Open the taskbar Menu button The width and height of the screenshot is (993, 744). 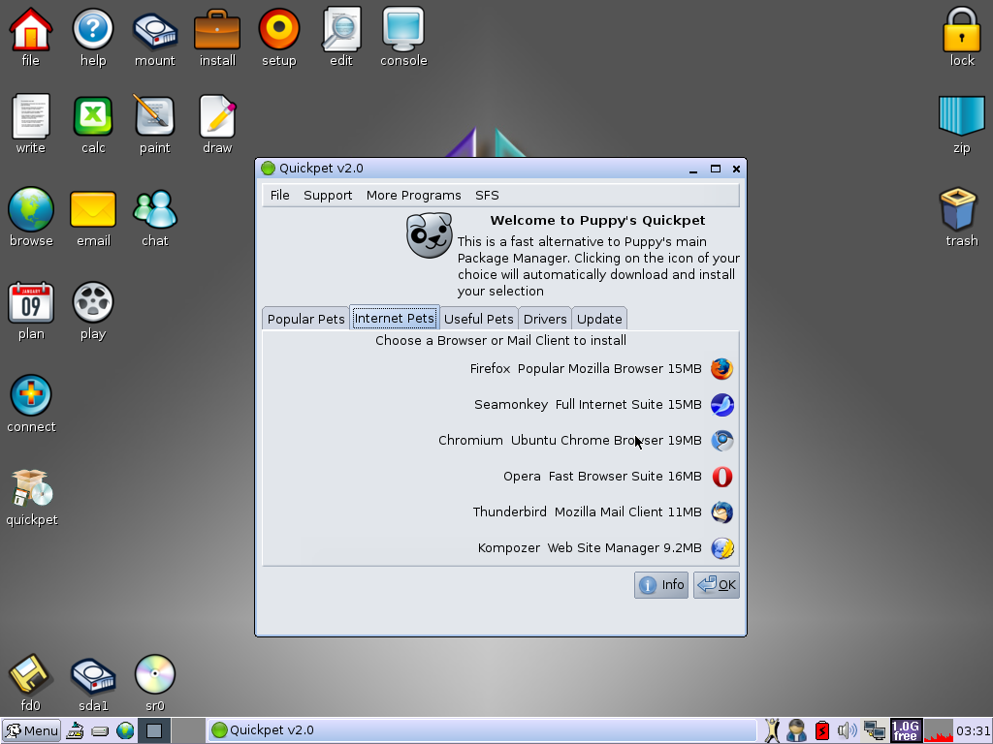[32, 730]
